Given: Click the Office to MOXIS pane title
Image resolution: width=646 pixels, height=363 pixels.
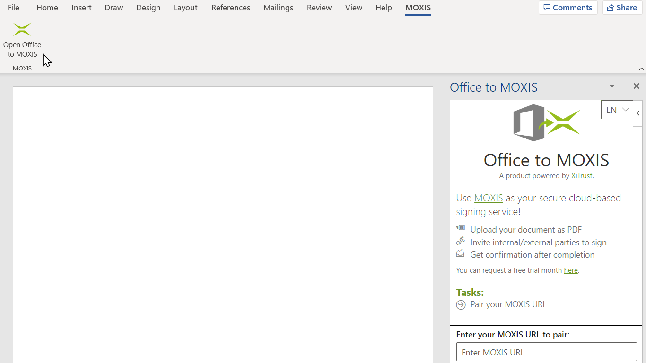Looking at the screenshot, I should click(494, 87).
